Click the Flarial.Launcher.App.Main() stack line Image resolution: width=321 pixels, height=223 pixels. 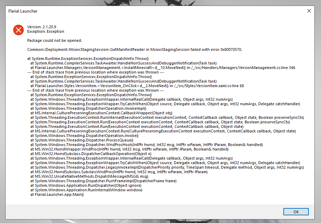coord(57,194)
